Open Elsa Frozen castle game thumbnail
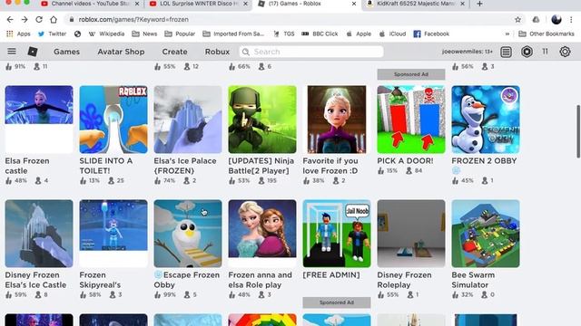The height and width of the screenshot is (326, 581). point(39,120)
